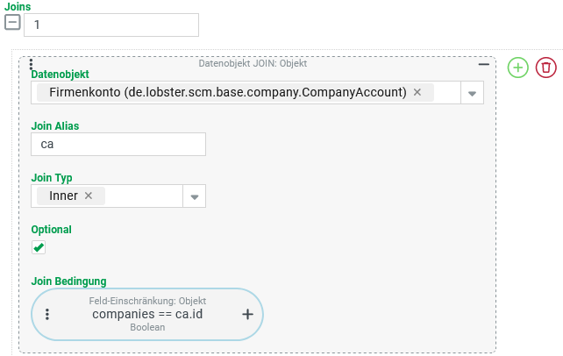Add a condition with Join Bedingung plus
This screenshot has width=563, height=356.
(247, 314)
